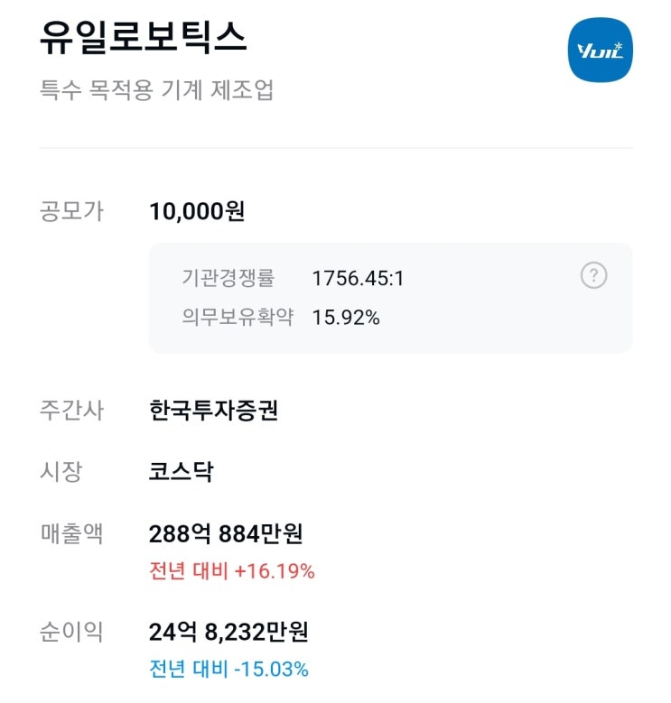Select the 순이익 label
The height and width of the screenshot is (703, 671).
[x=72, y=632]
